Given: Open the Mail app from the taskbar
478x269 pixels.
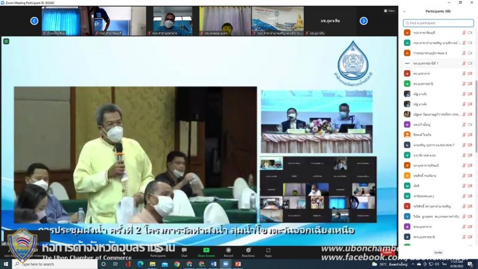Looking at the screenshot, I should pos(164,264).
